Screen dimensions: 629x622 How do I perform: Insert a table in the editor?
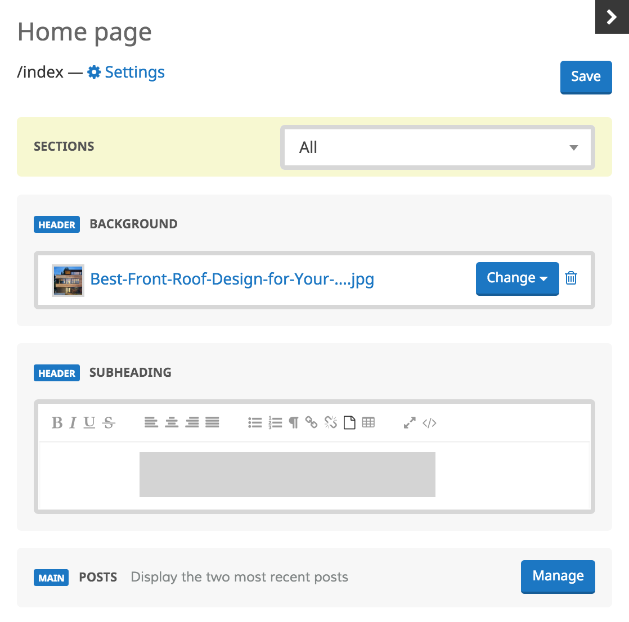click(369, 423)
